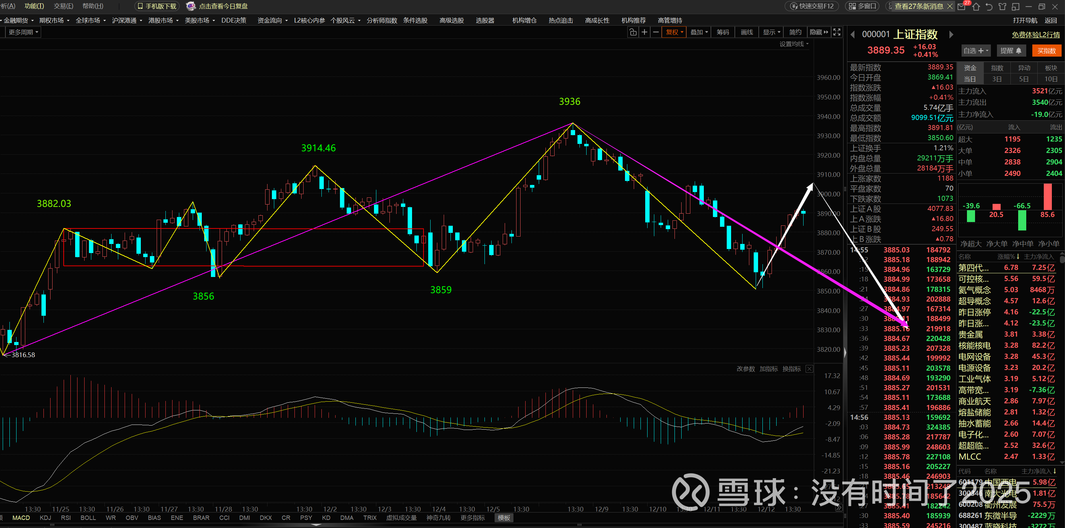The image size is (1065, 528).
Task: Switch to the KDJ indicator tab
Action: coord(45,518)
